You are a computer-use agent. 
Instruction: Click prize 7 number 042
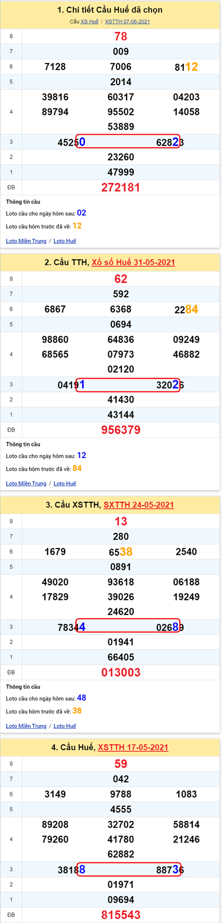tap(121, 779)
